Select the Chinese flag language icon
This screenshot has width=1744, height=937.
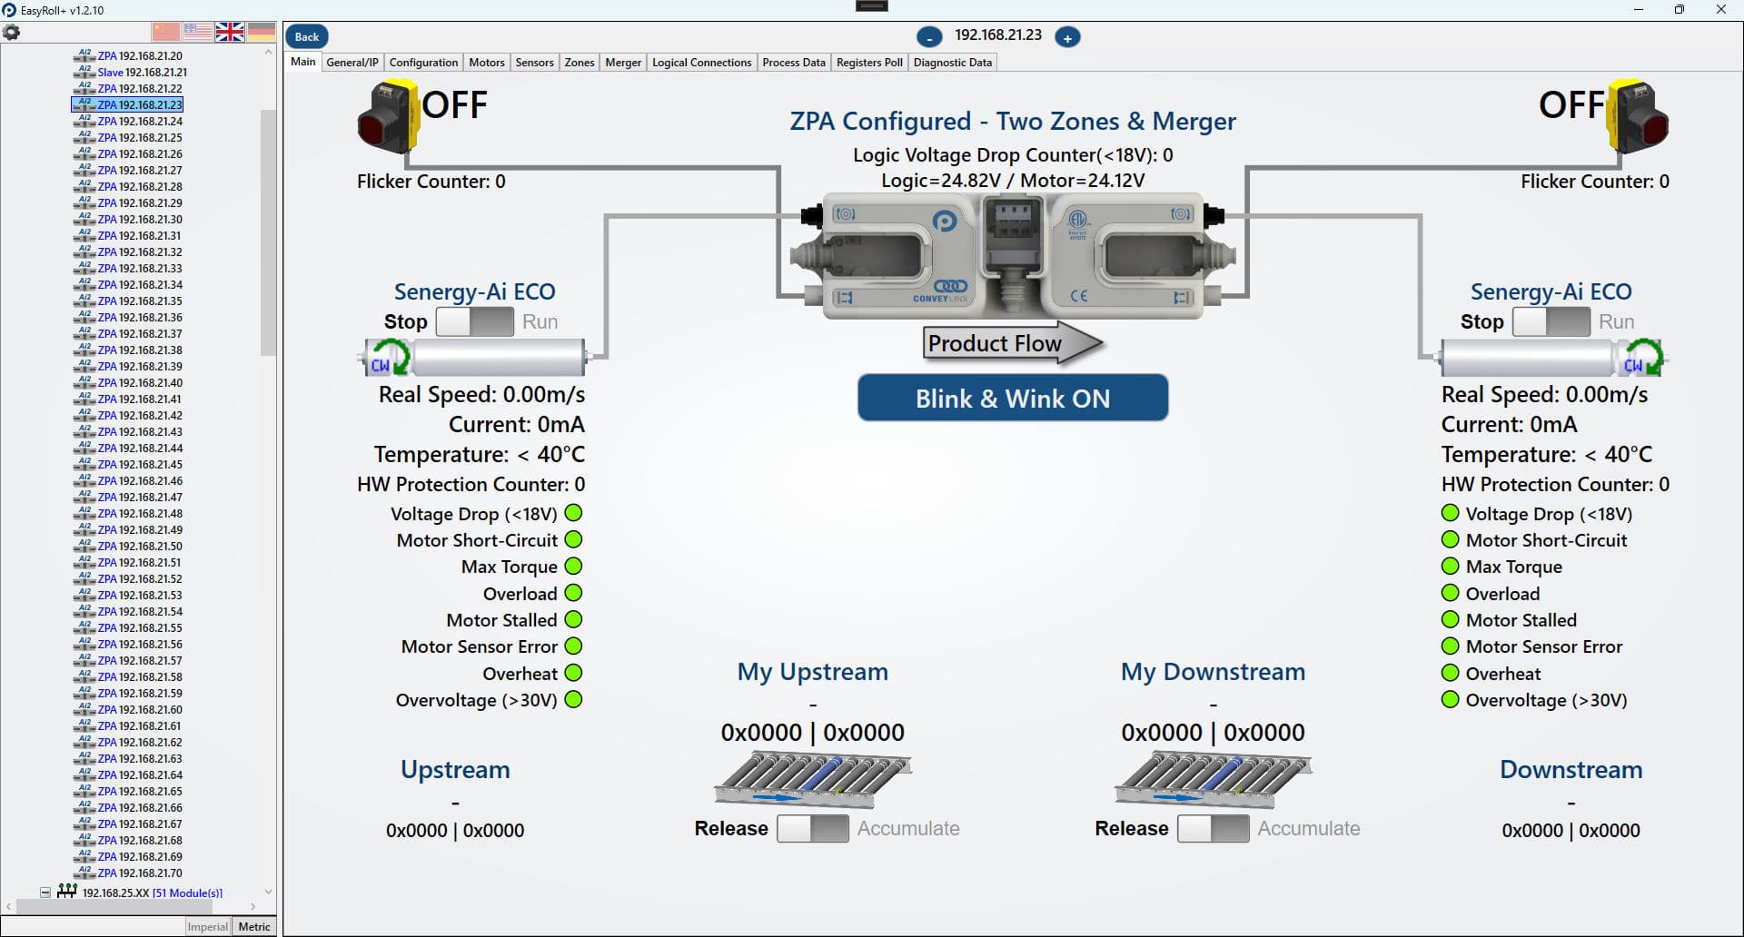click(x=166, y=32)
